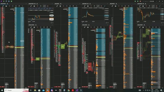Viewport: 164px width, 92px height.
Task: Click the chain link icon in DOGEUSDT panel
Action: pyautogui.click(x=3, y=6)
